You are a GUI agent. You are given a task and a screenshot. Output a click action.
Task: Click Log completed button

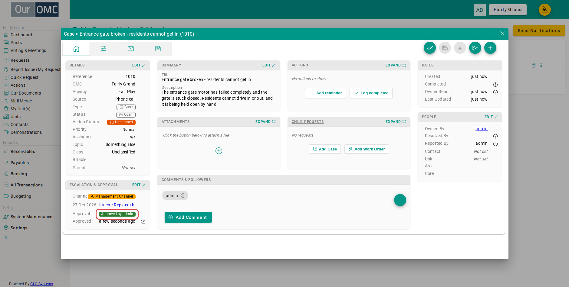coord(371,93)
